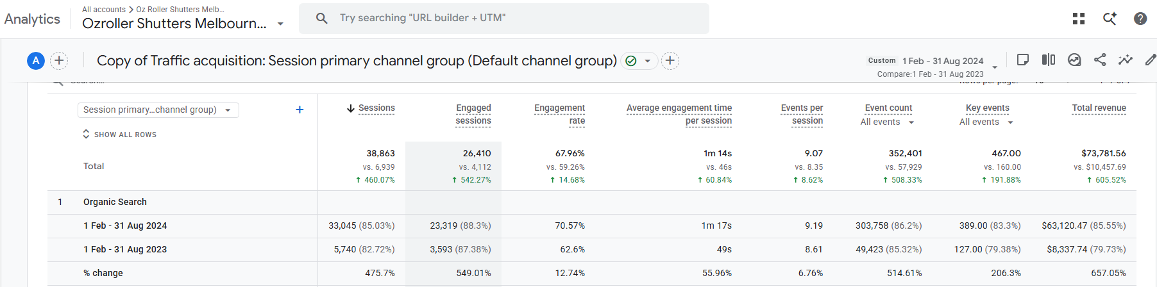The image size is (1157, 287).
Task: Open the help question mark icon
Action: (1140, 19)
